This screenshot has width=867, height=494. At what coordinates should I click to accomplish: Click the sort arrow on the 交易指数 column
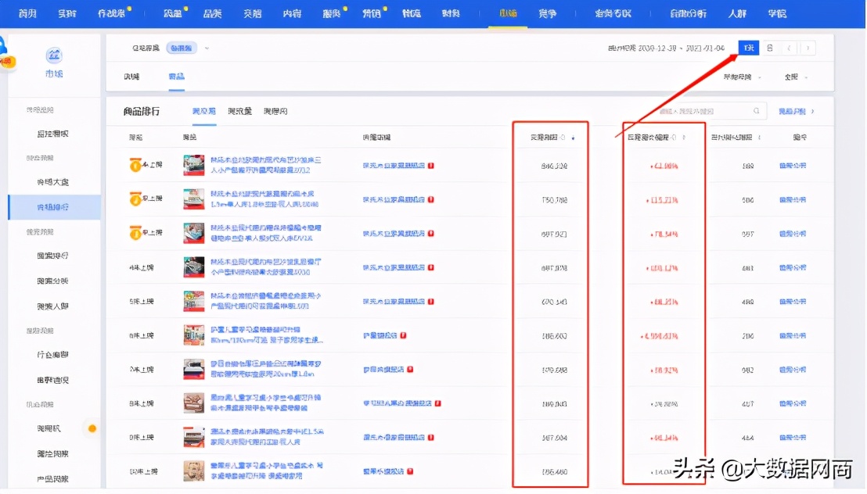click(574, 138)
